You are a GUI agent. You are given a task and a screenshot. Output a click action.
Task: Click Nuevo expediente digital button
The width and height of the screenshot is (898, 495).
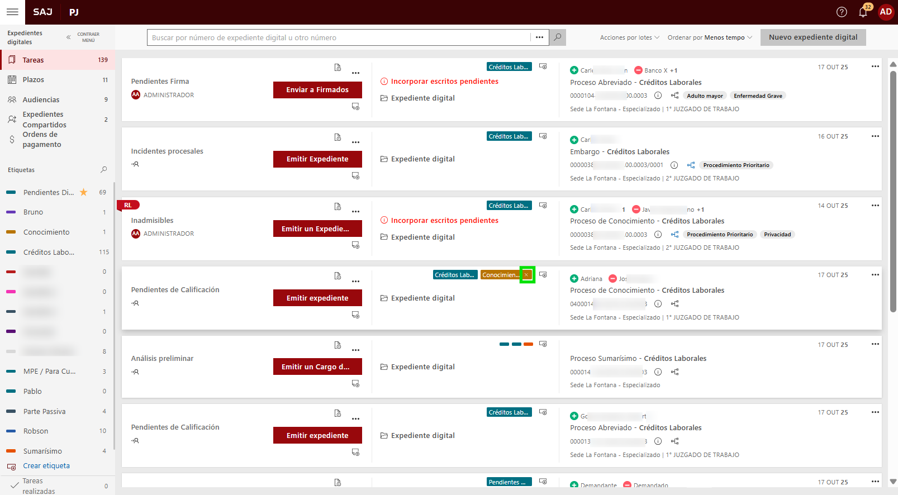point(813,37)
